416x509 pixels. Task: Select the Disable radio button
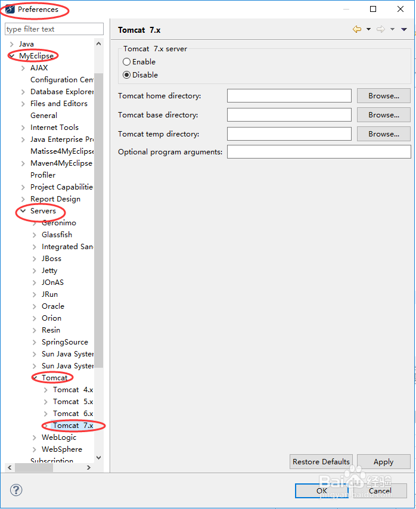pyautogui.click(x=126, y=75)
